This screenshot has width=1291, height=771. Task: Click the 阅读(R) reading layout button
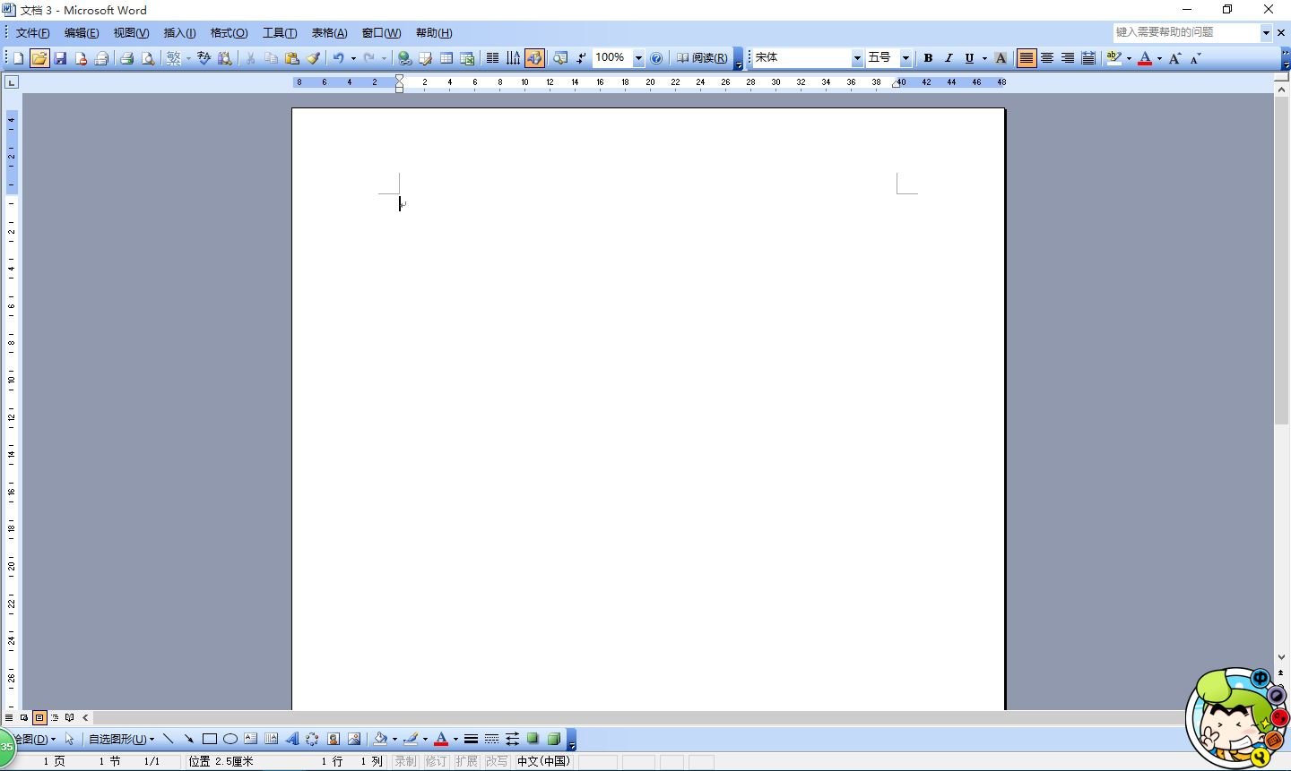[x=702, y=58]
